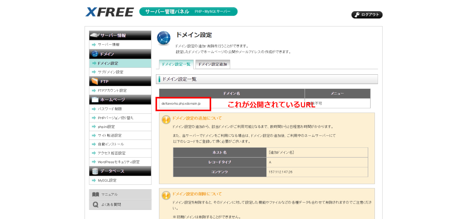
Task: Open サーバー情報 in the sidebar
Action: coord(109,45)
